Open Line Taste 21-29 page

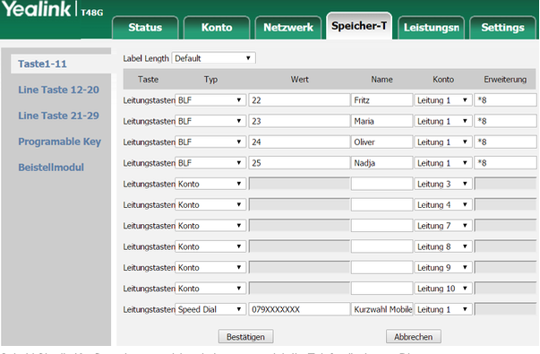58,116
